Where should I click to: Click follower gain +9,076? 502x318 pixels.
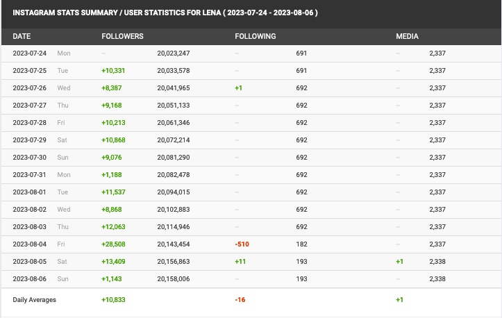[x=112, y=157]
